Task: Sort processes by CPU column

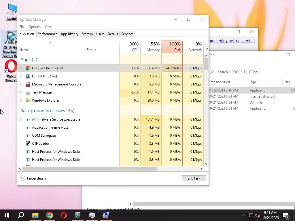Action: pos(130,47)
